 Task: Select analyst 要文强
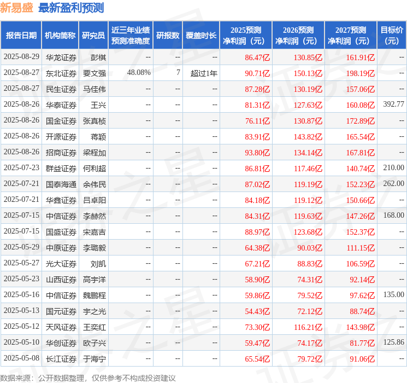click(x=94, y=73)
